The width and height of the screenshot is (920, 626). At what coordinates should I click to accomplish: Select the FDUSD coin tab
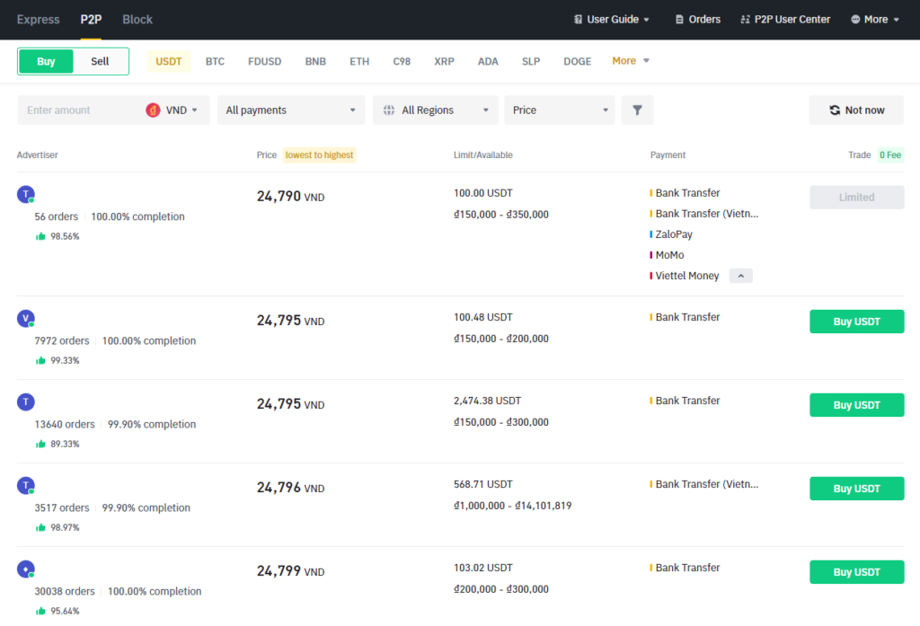coord(265,61)
